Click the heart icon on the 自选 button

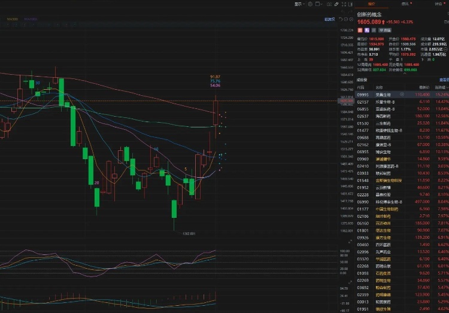[381, 29]
